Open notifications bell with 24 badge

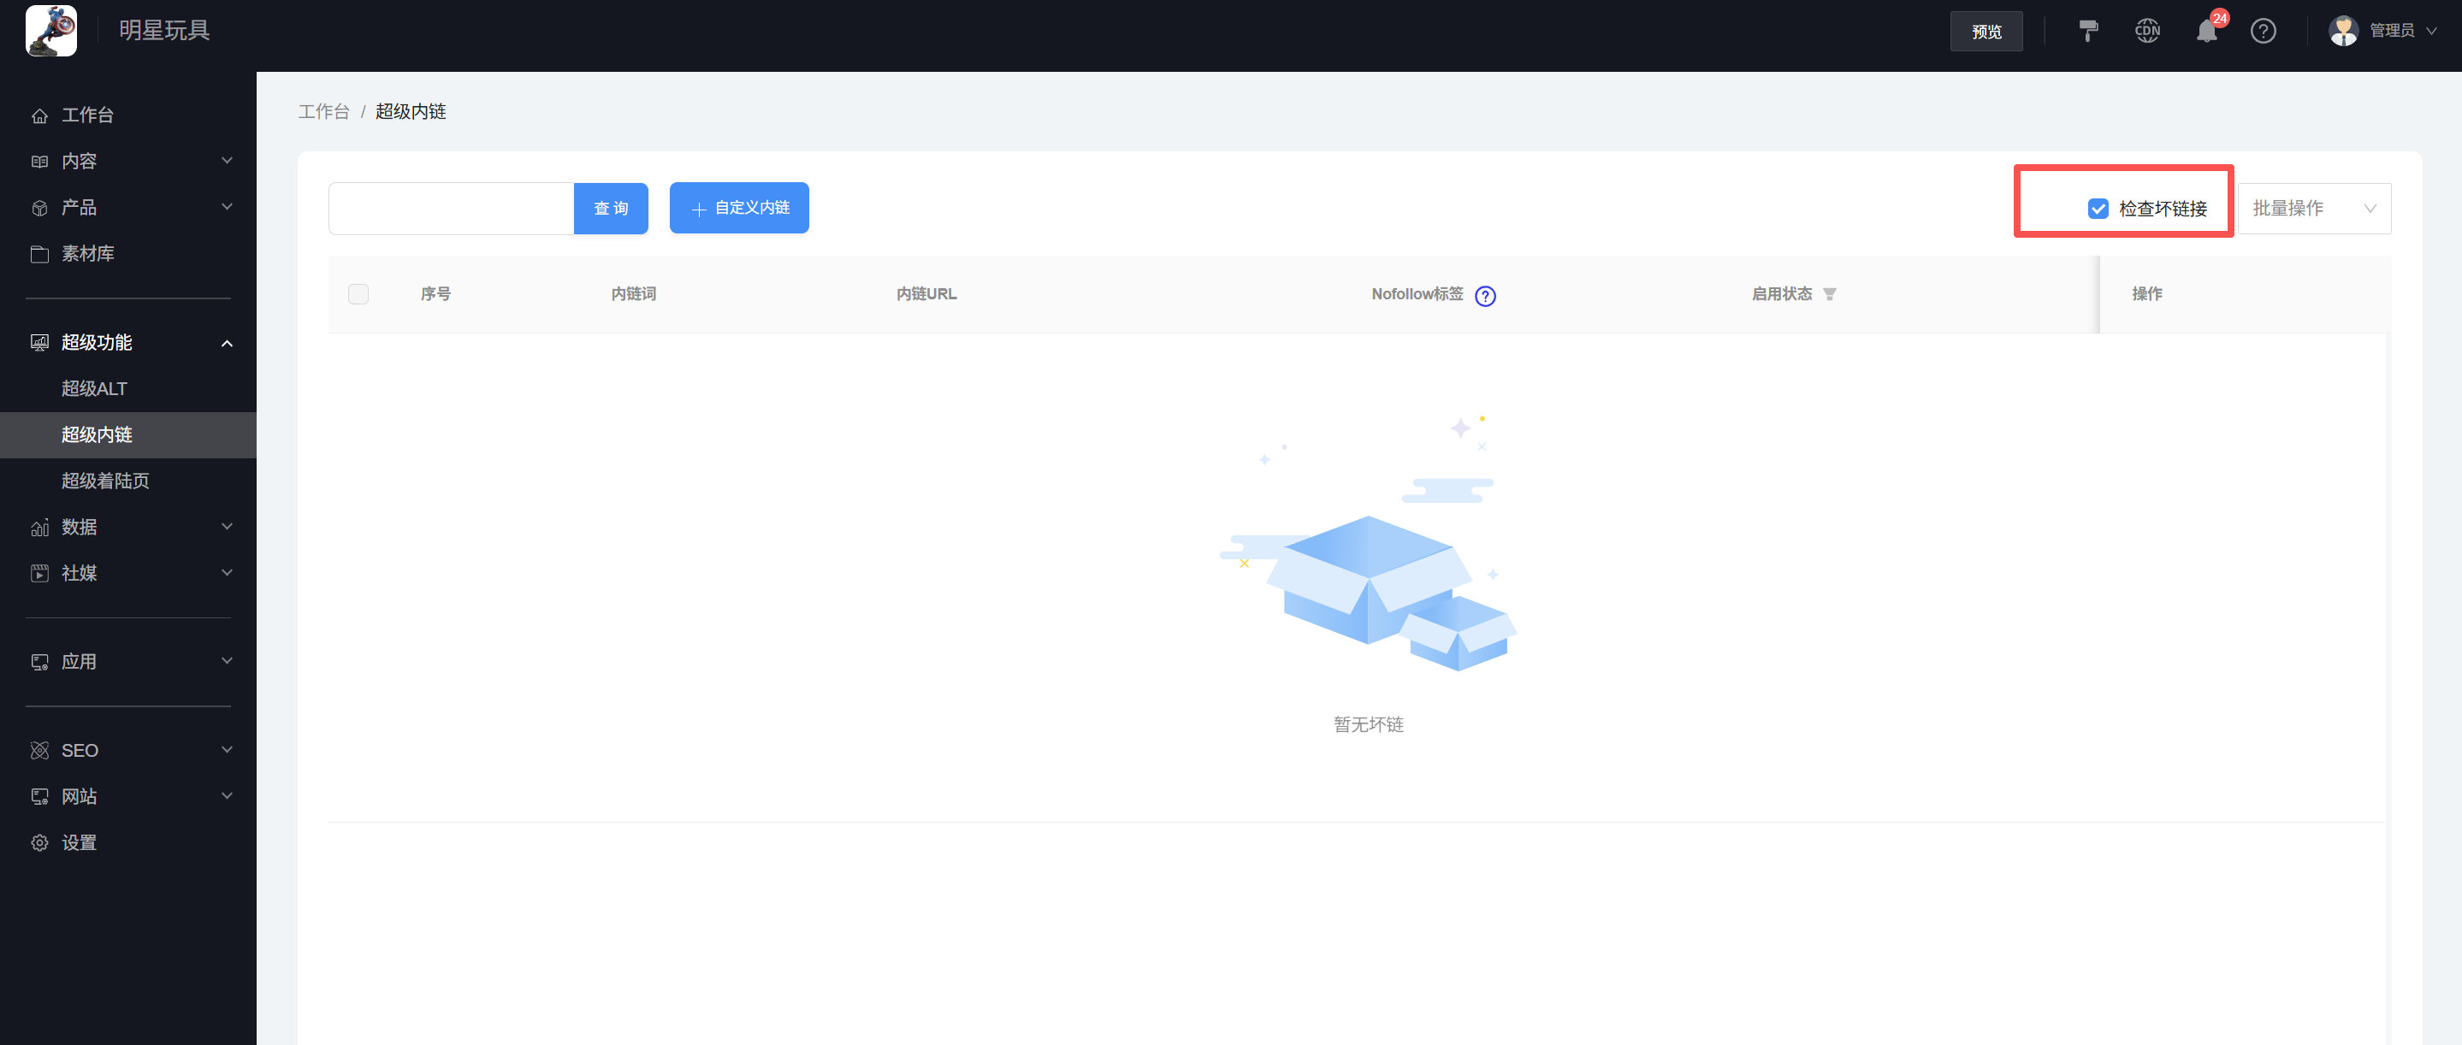pos(2207,32)
